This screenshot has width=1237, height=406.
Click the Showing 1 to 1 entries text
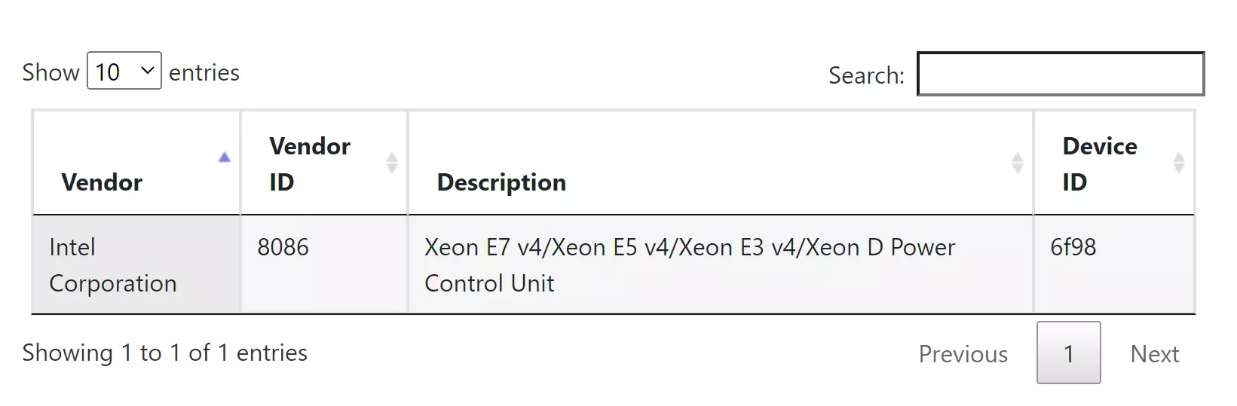164,353
